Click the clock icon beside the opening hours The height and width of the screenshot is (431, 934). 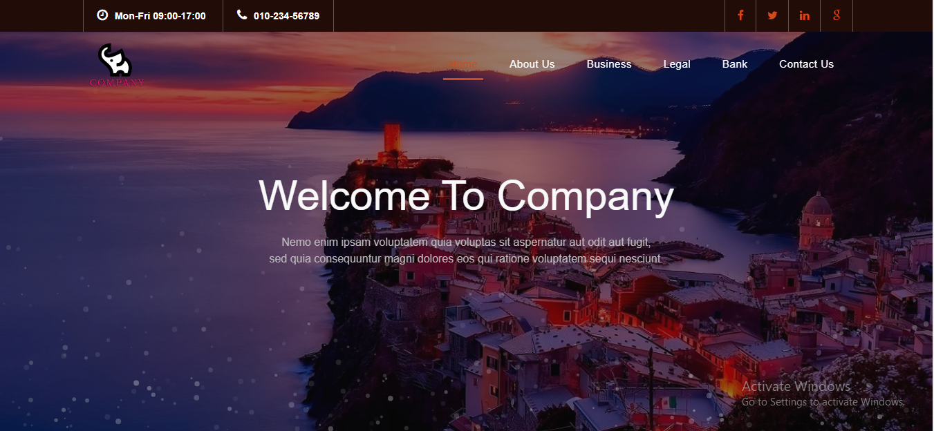(102, 15)
